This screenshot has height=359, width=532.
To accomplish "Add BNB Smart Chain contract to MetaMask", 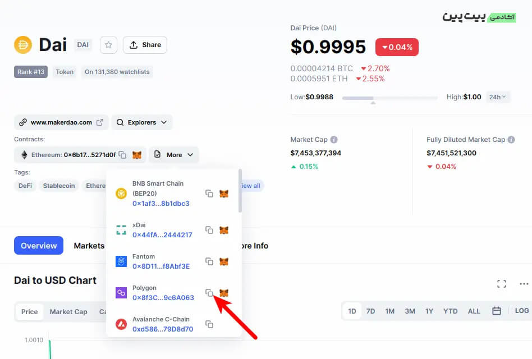I will coord(223,194).
